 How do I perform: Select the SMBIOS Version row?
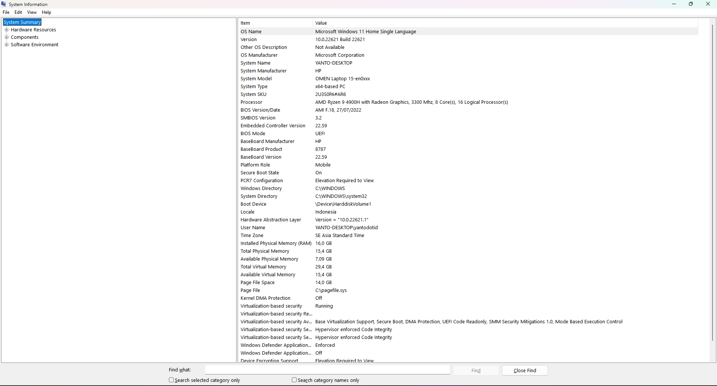click(469, 118)
